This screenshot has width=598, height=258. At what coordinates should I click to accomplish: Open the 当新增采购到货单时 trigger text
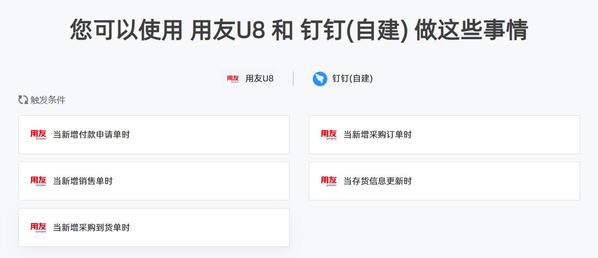[x=92, y=228]
